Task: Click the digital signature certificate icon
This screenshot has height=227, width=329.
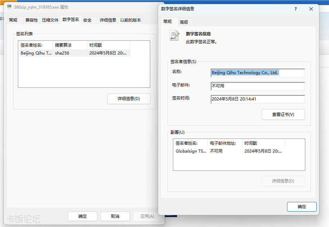Action: tap(174, 36)
